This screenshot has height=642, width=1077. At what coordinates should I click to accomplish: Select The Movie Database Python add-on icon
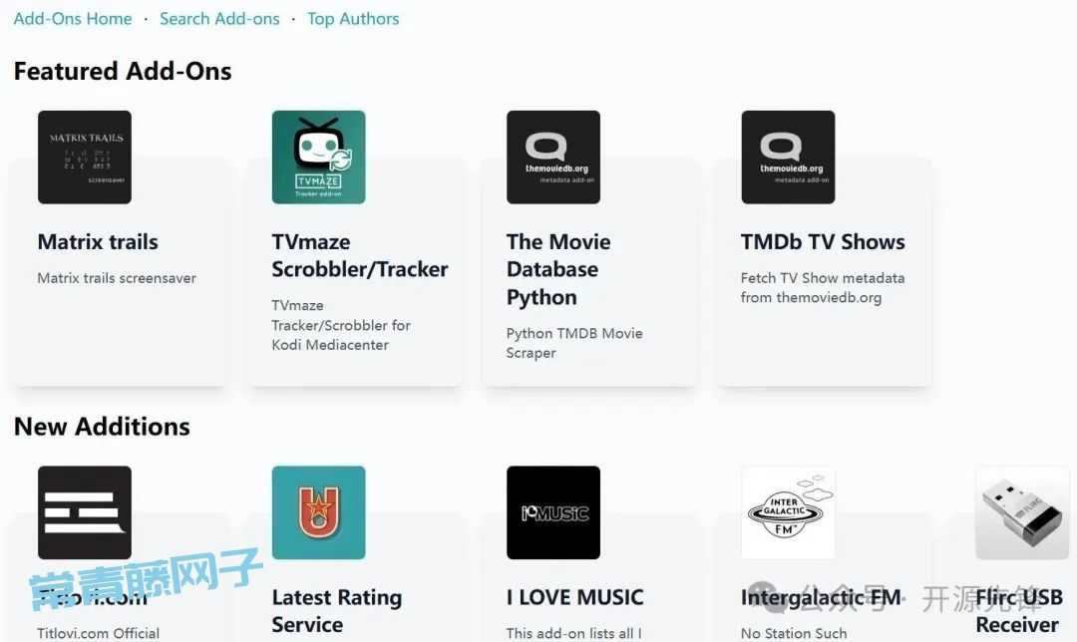553,158
